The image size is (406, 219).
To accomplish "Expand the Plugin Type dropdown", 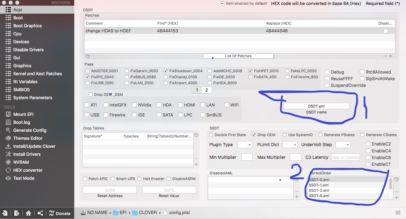I will pos(245,144).
